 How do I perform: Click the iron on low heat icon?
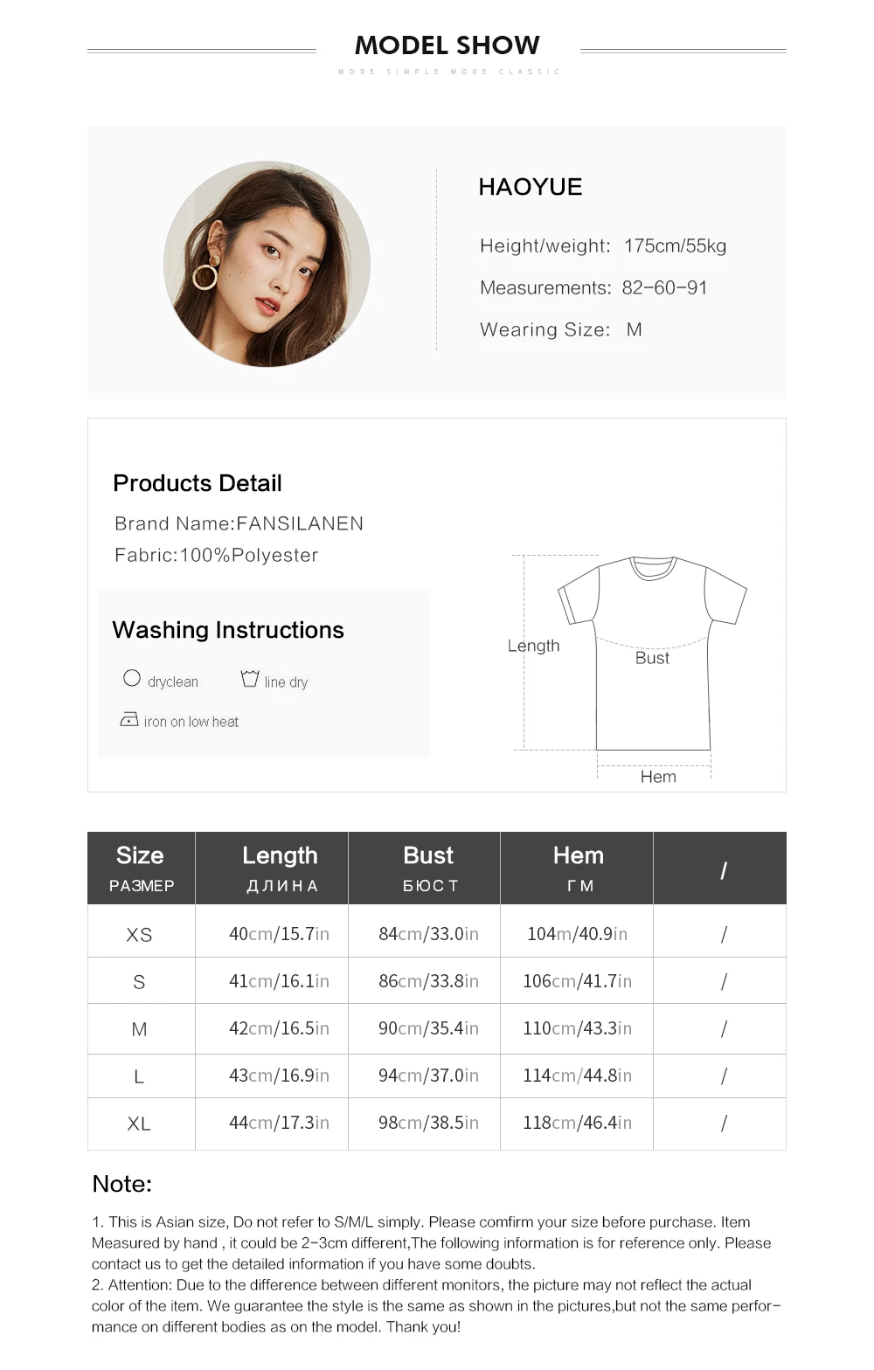click(x=129, y=719)
